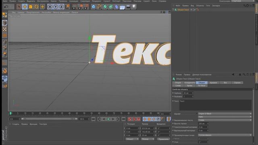This screenshot has height=145, width=258.
Task: Toggle Объект Текст visibility dots
Action: click(x=191, y=10)
